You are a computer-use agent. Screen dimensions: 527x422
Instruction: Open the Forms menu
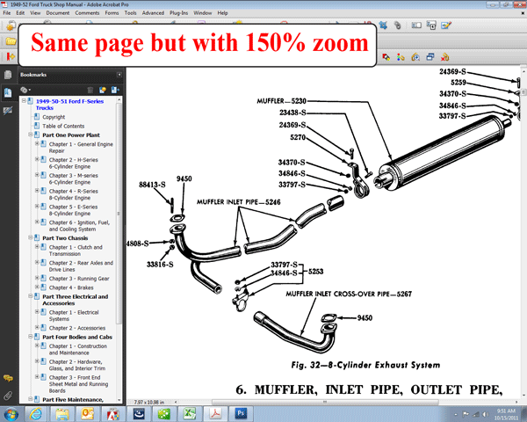(x=112, y=13)
